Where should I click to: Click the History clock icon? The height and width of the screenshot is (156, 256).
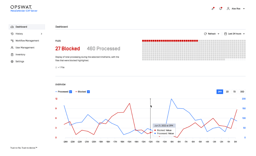[12, 34]
